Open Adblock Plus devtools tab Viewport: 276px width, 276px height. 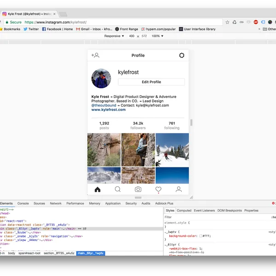pos(164,203)
